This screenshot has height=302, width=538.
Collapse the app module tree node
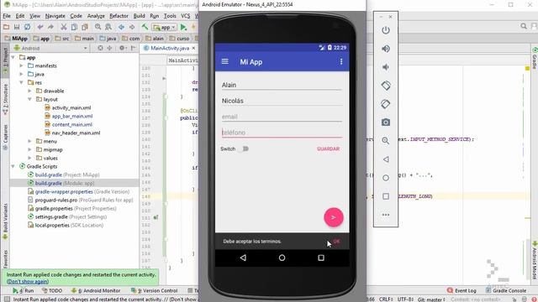pyautogui.click(x=13, y=58)
